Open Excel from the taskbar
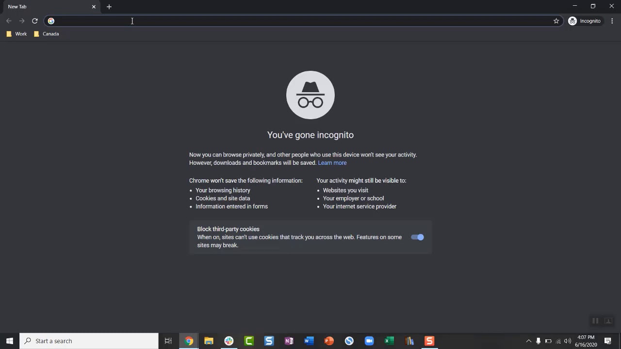Screen dimensions: 621x349 (x=389, y=341)
